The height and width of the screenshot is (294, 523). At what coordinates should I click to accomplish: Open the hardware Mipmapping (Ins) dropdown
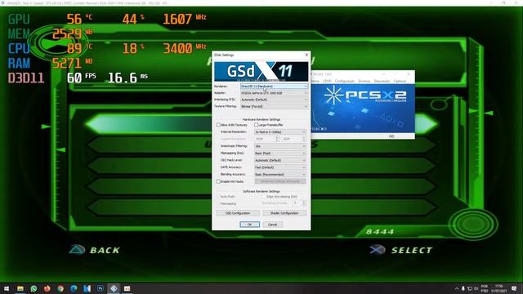click(280, 154)
